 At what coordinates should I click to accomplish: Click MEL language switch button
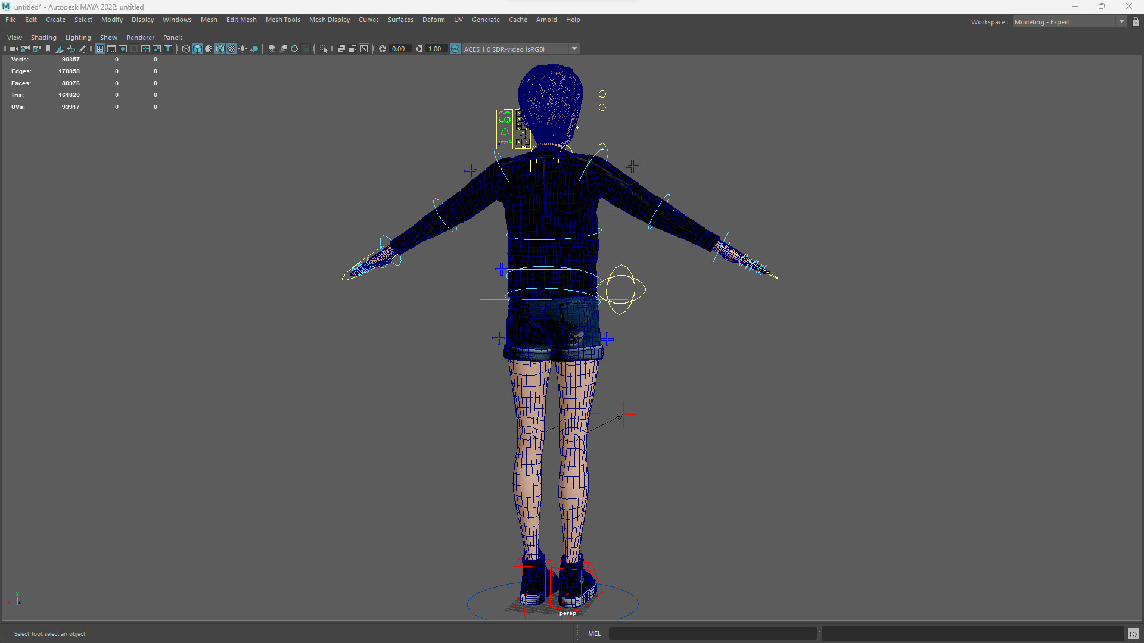(x=594, y=633)
